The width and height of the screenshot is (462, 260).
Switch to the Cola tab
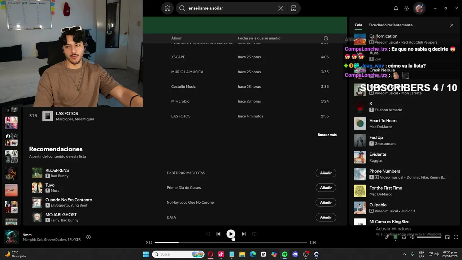pyautogui.click(x=358, y=25)
